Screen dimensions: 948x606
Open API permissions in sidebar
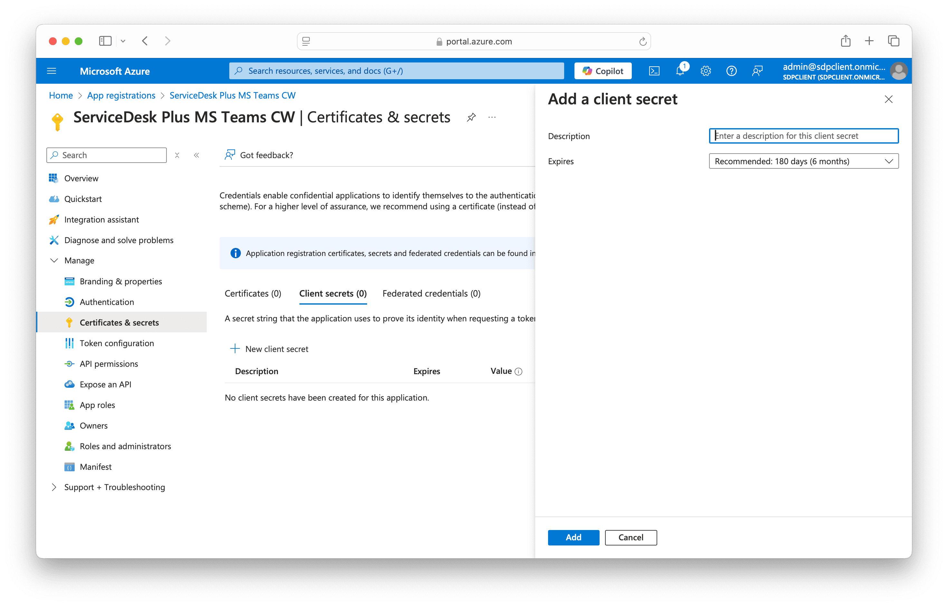[x=109, y=364]
